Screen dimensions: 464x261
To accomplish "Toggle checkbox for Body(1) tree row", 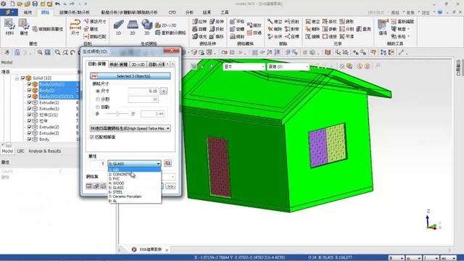I will [29, 90].
